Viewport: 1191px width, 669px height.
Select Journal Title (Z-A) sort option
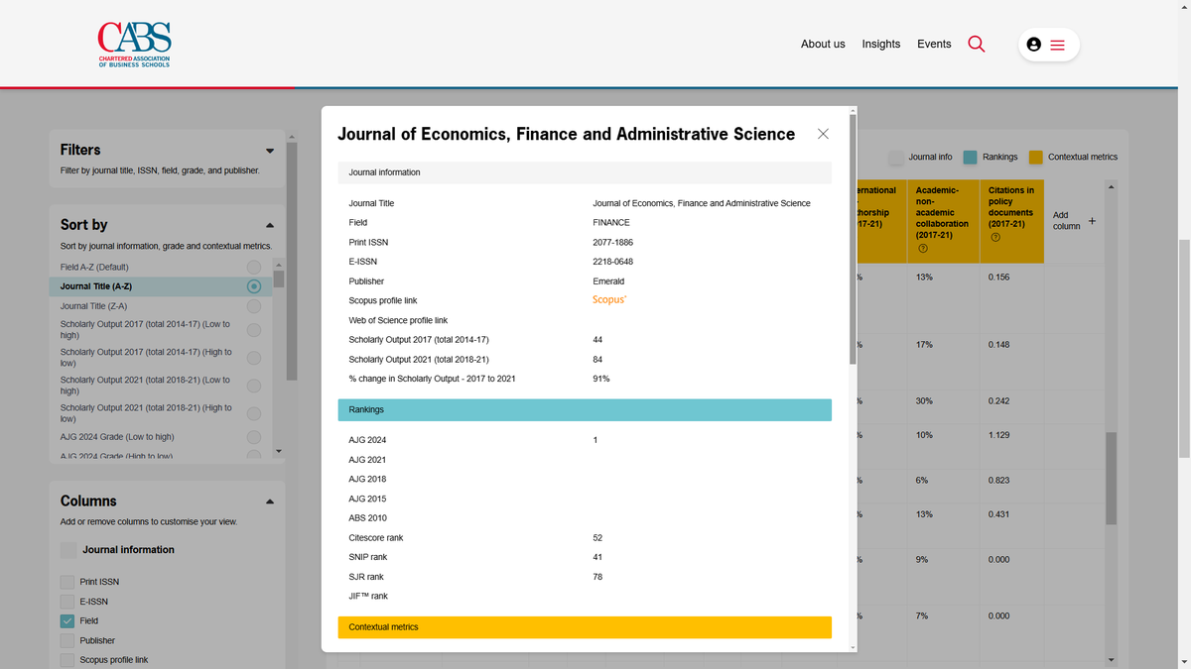pyautogui.click(x=254, y=306)
